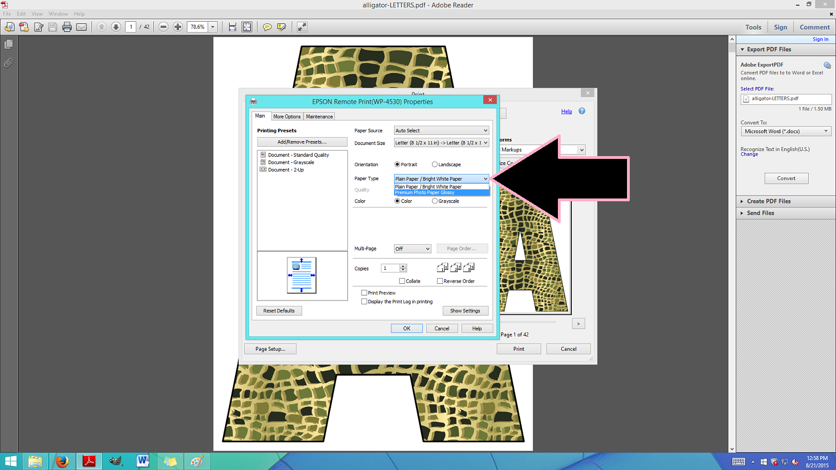Open File Explorer from the taskbar

point(35,461)
